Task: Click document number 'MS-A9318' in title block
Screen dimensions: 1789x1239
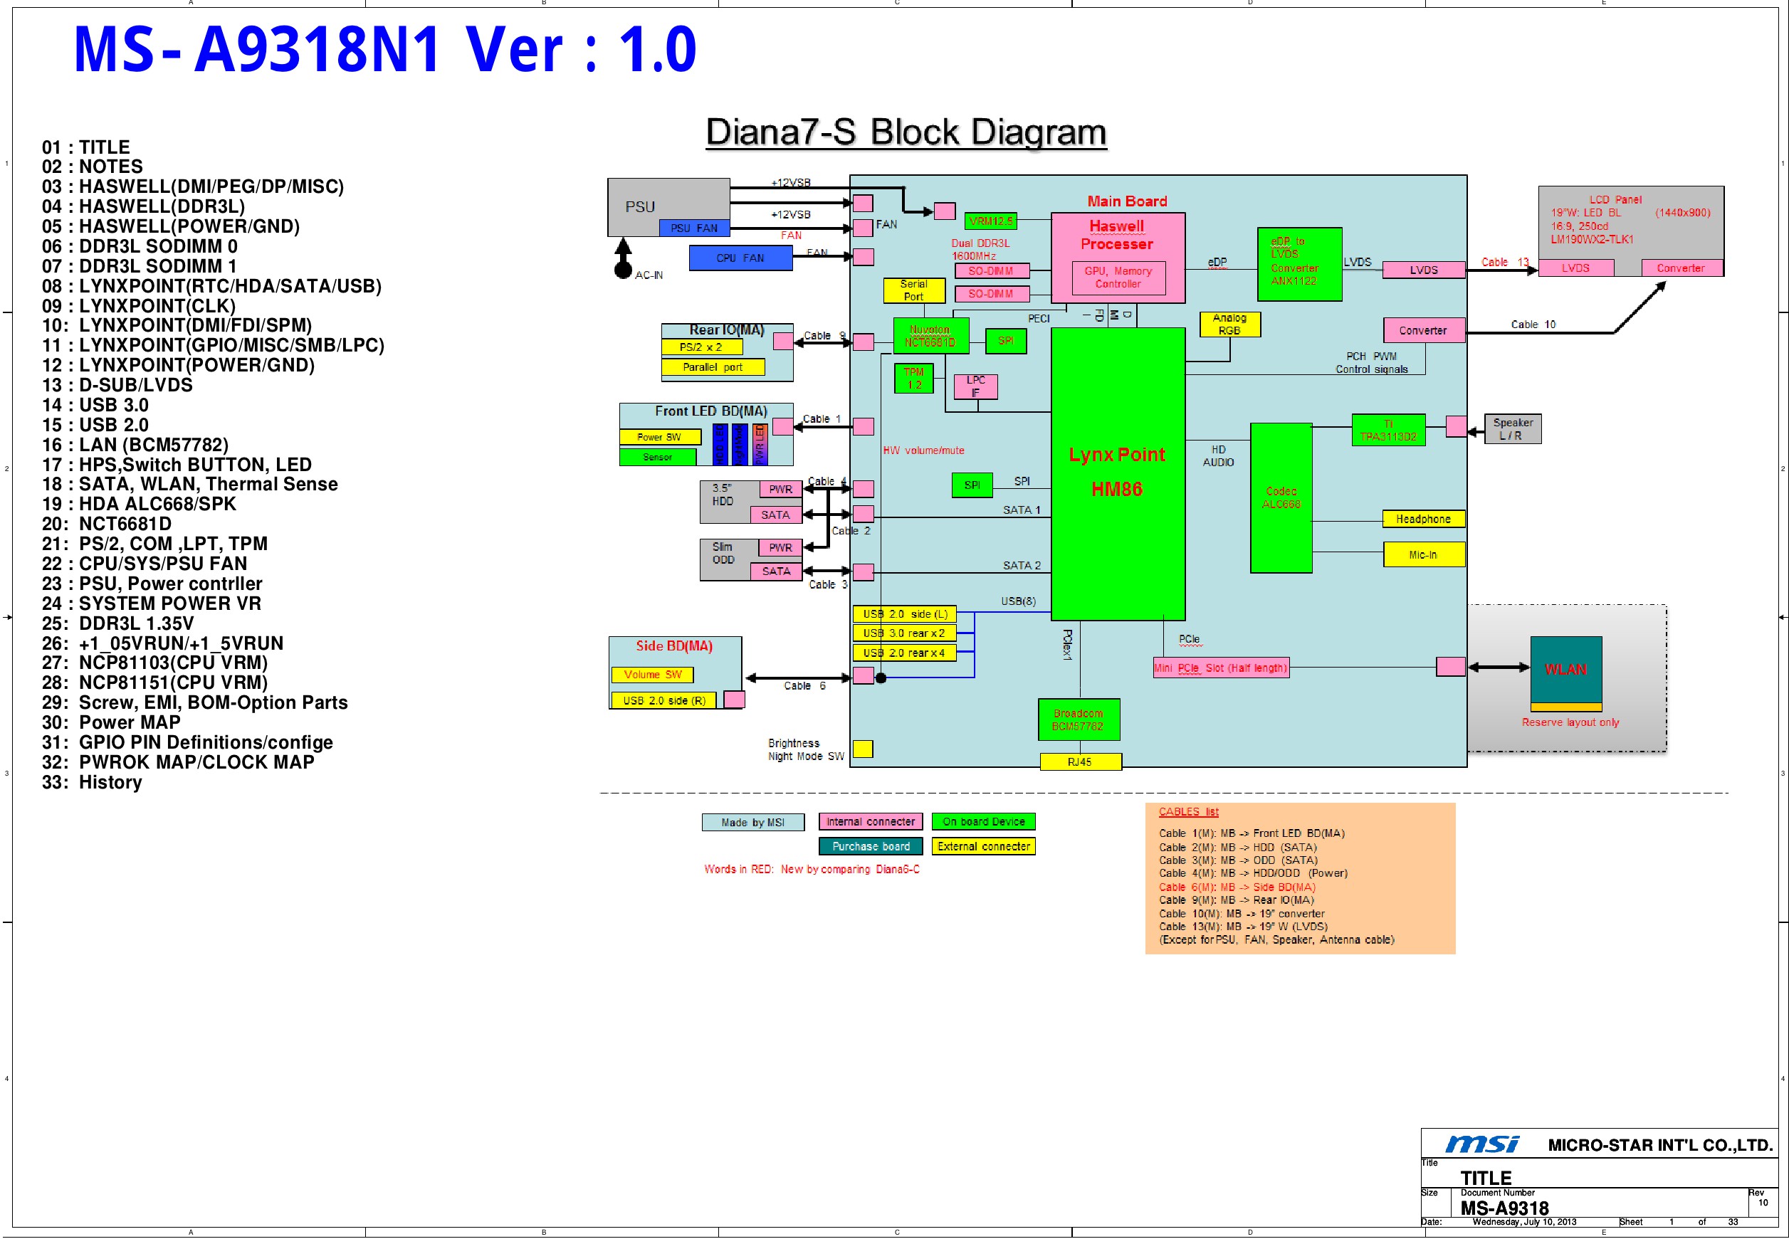Action: 1504,1208
